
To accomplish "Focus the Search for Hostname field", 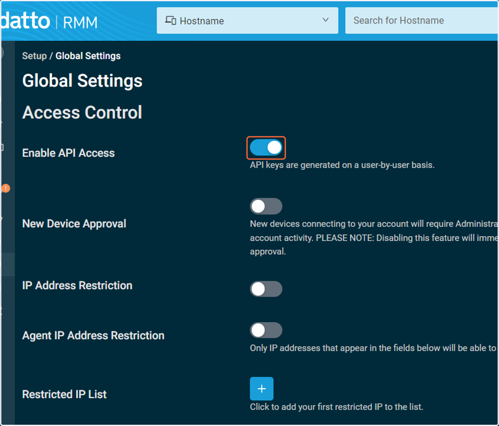I will pos(422,20).
